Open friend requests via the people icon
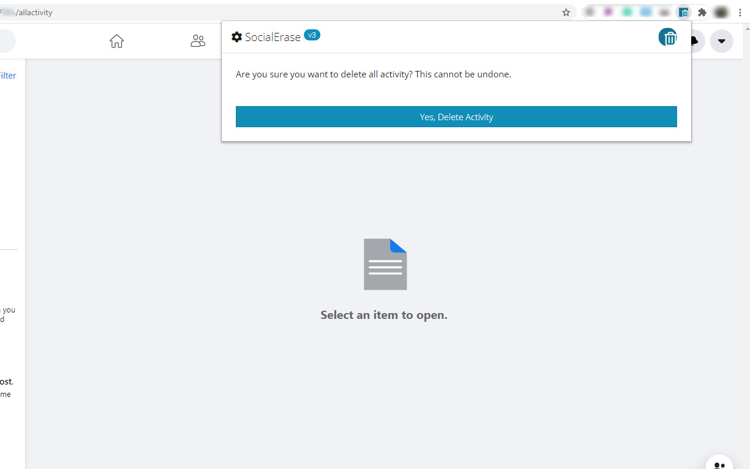The image size is (751, 469). [198, 41]
